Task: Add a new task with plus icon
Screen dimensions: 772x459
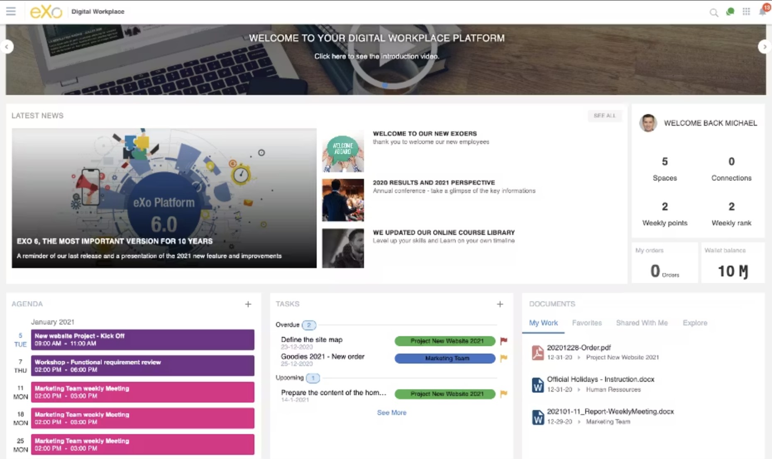Action: (500, 304)
